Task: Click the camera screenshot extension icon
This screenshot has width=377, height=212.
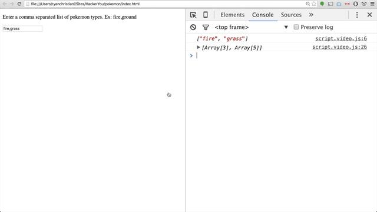Action: 339,4
